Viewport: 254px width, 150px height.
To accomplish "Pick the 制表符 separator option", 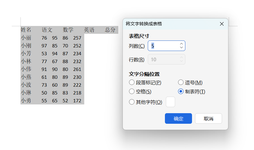I will pos(181,91).
